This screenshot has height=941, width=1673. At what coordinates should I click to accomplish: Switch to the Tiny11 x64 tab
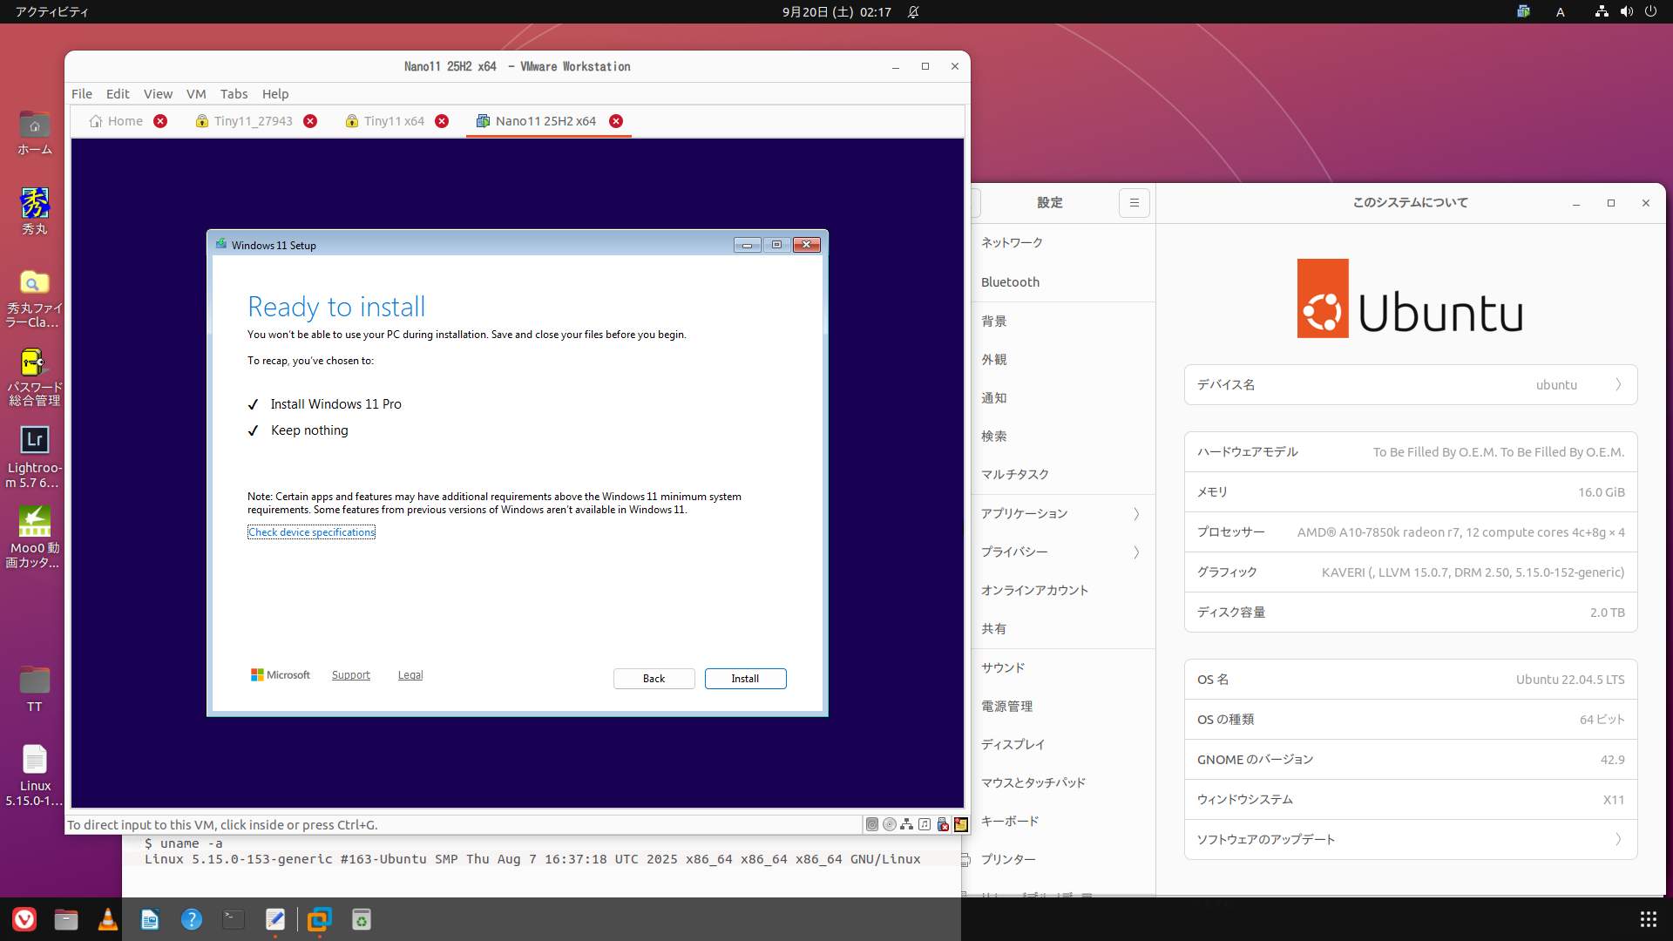pyautogui.click(x=394, y=121)
